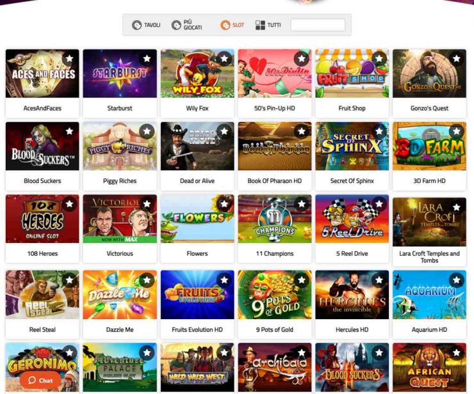Screen dimensions: 474x394
Task: Click the star icon on 11 Champions
Action: (302, 204)
